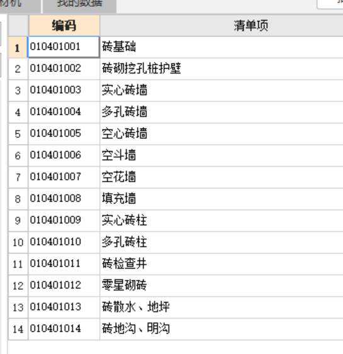
Task: Select code cell 010401003
Action: tap(64, 91)
